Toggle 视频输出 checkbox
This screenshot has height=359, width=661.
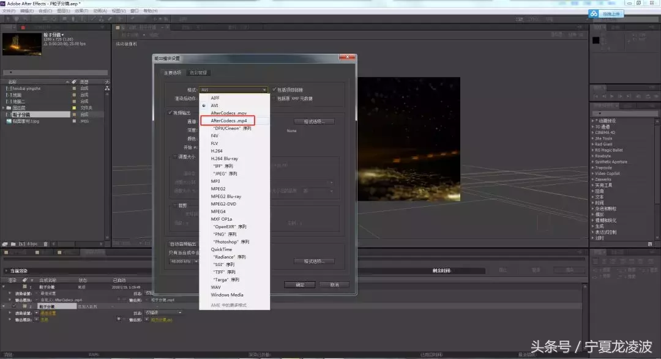(x=170, y=113)
